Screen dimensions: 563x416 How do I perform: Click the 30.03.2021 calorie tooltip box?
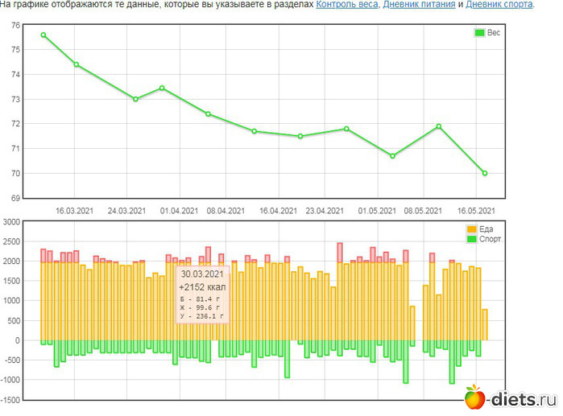coord(203,295)
